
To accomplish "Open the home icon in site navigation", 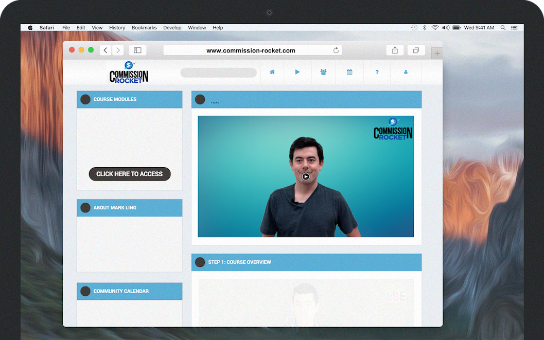I will pyautogui.click(x=272, y=72).
